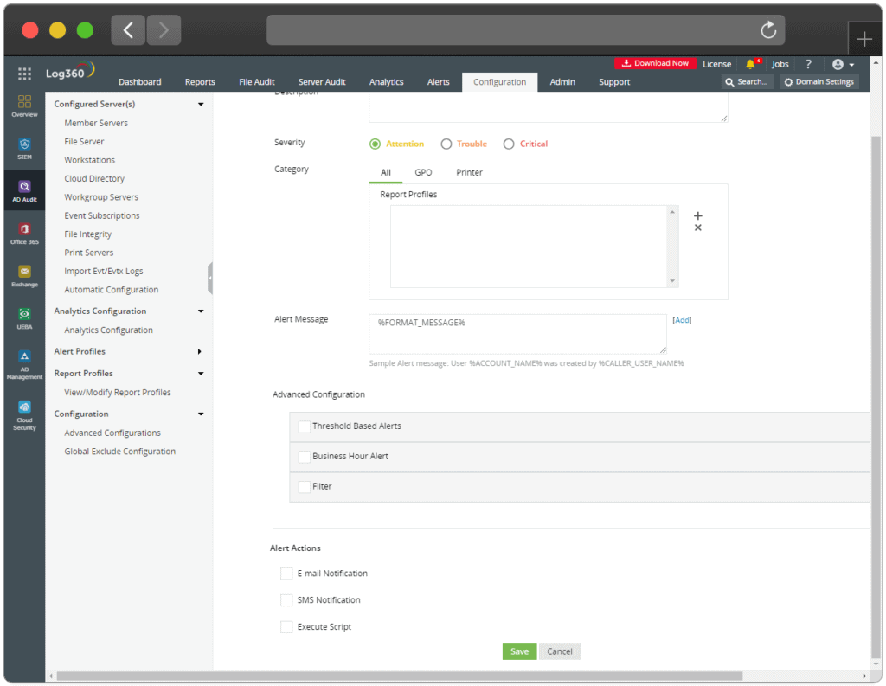
Task: Check the E-mail Notification option
Action: coord(286,574)
